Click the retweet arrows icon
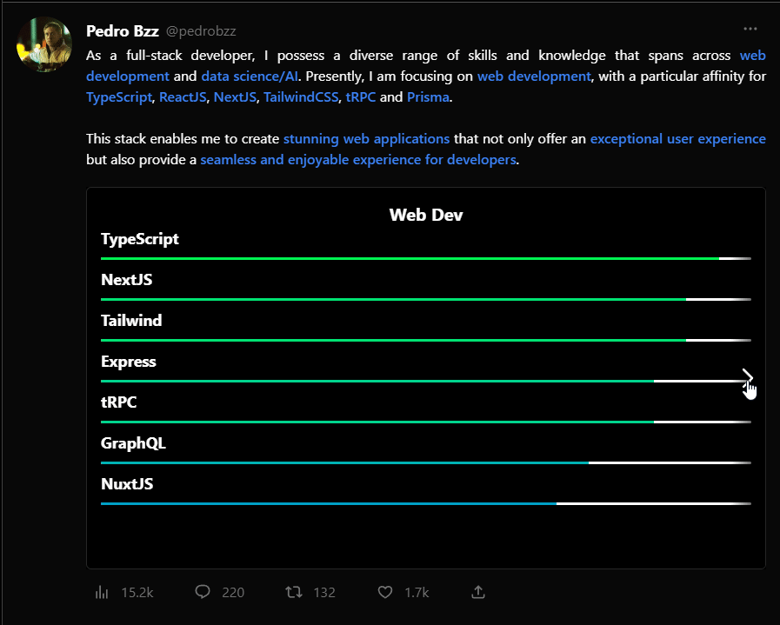 click(x=294, y=592)
